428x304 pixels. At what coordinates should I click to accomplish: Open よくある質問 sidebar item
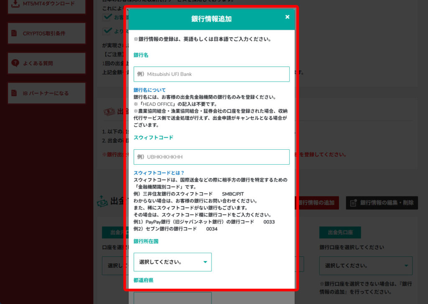[x=47, y=63]
